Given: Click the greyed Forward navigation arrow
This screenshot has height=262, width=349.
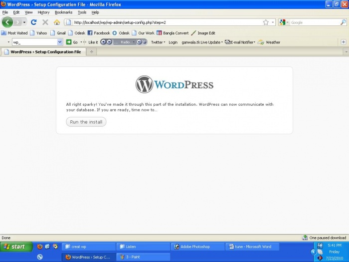Looking at the screenshot, I should tap(17, 22).
